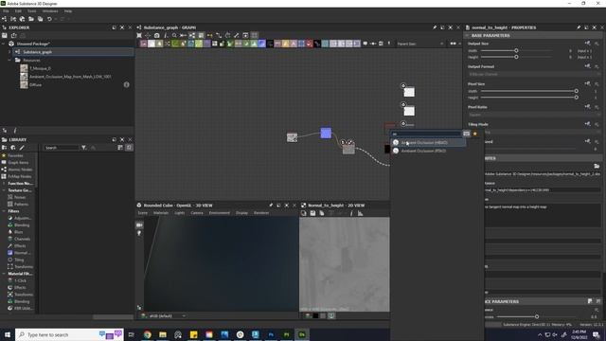
Task: Select Graph Items in Library
Action: [18, 162]
